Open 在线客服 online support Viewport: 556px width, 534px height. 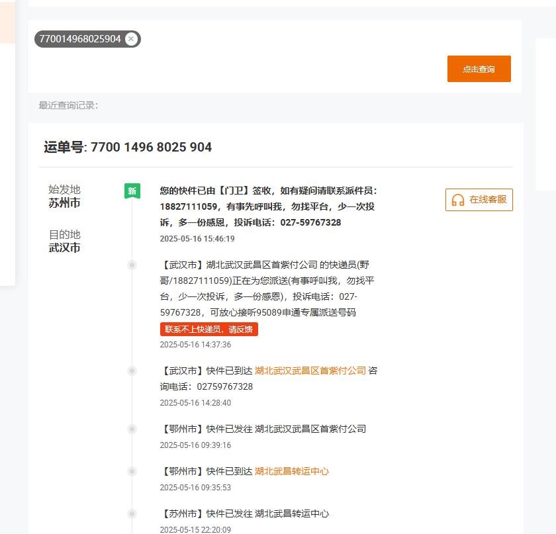(479, 200)
